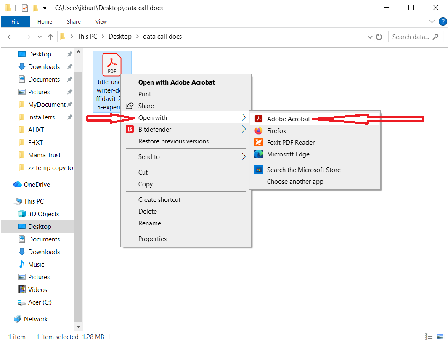Open the 'zz temp copy to' folder
Image resolution: width=448 pixels, height=342 pixels.
pos(50,168)
